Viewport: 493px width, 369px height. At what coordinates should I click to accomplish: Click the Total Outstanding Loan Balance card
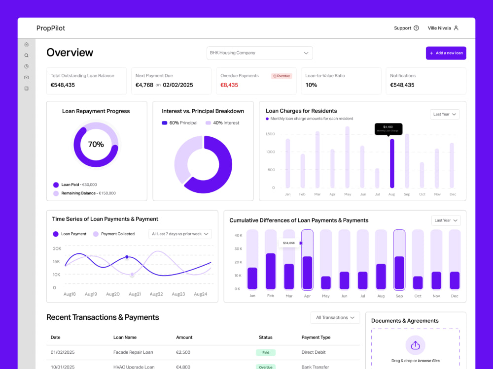pos(86,81)
